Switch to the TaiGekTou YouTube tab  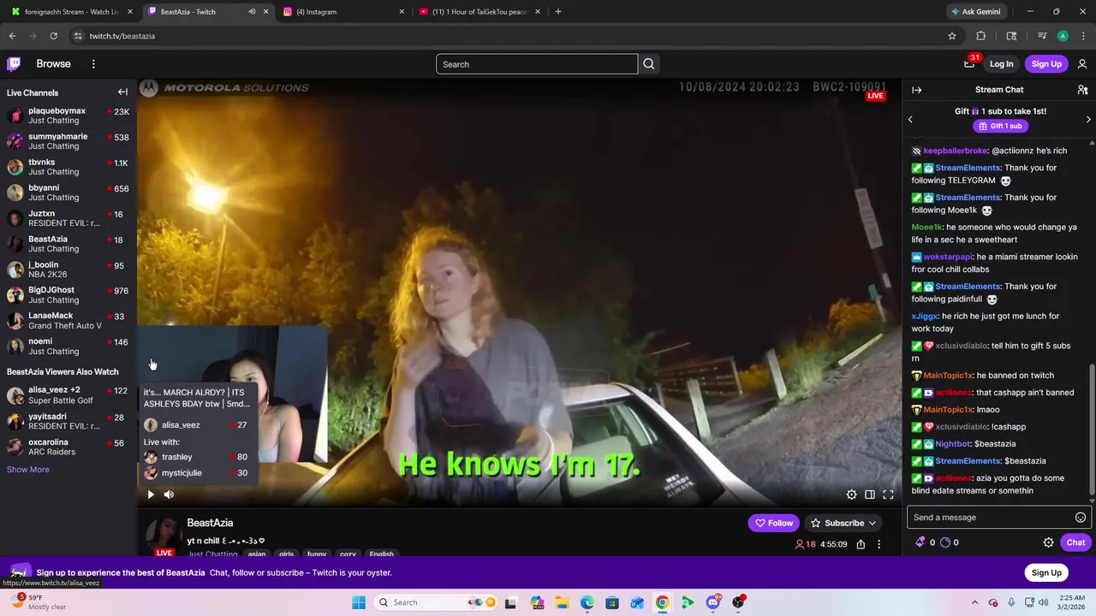coord(479,12)
